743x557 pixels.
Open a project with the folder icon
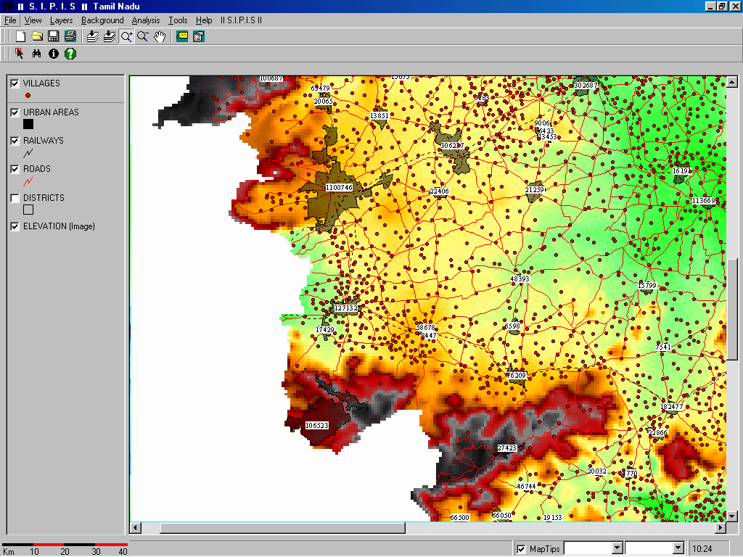pos(37,36)
